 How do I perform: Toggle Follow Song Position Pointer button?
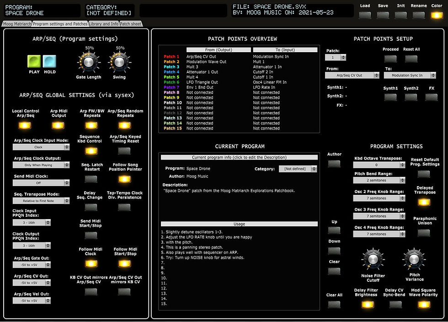coord(124,179)
